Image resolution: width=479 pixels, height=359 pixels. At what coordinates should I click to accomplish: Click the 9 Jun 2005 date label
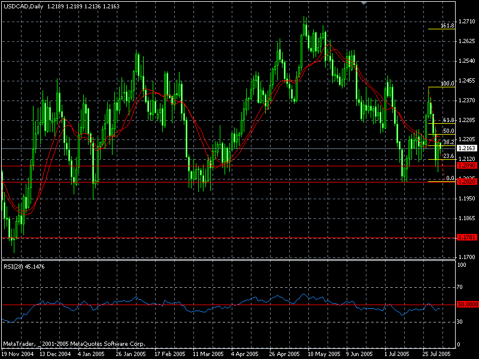tap(360, 354)
